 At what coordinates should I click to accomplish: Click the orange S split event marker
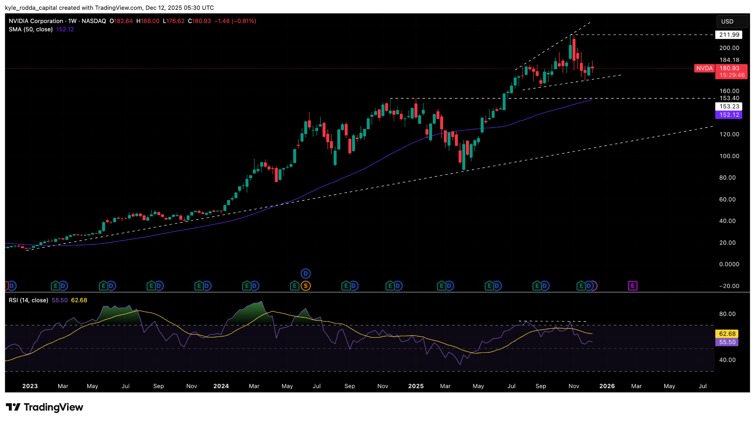305,286
